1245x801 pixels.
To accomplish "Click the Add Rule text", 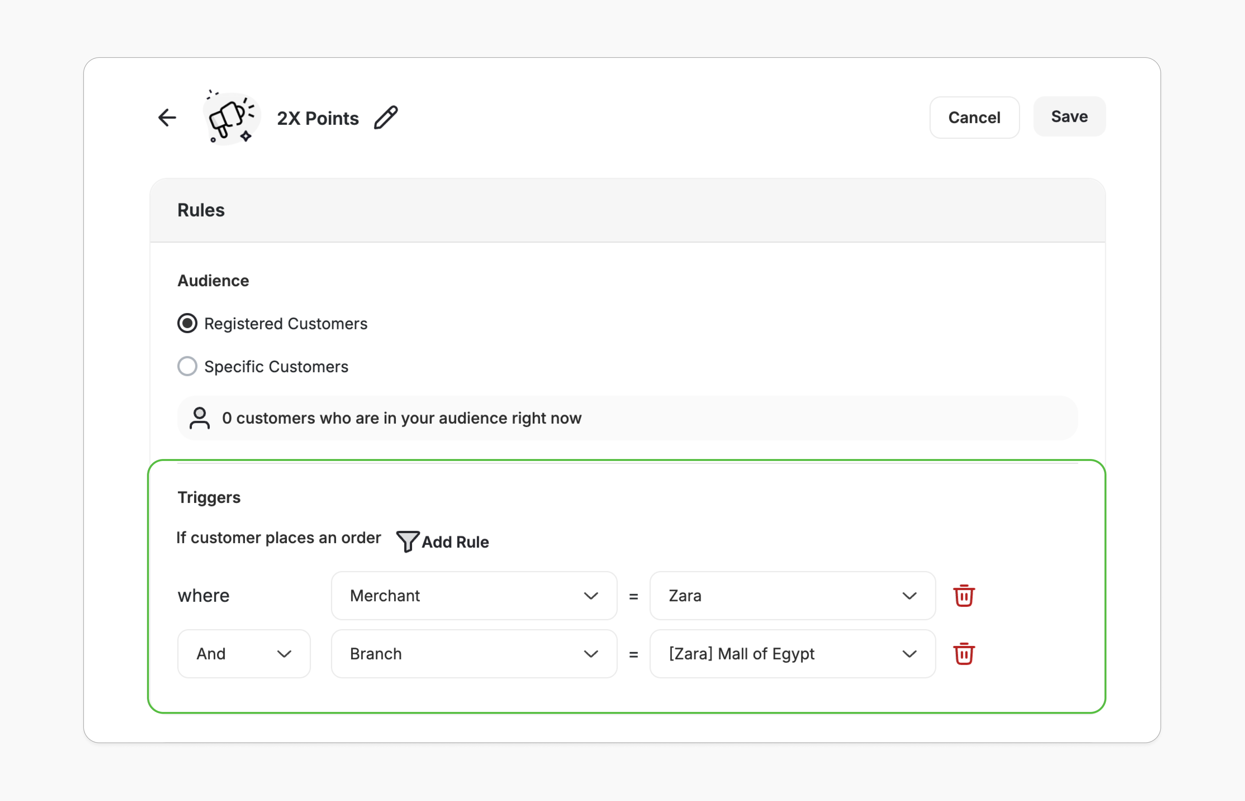I will (455, 542).
